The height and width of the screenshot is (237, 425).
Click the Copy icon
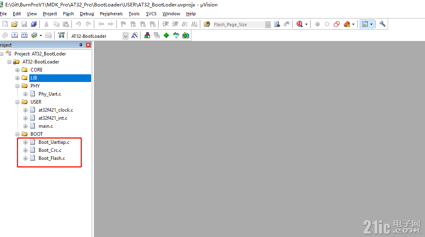coord(56,25)
